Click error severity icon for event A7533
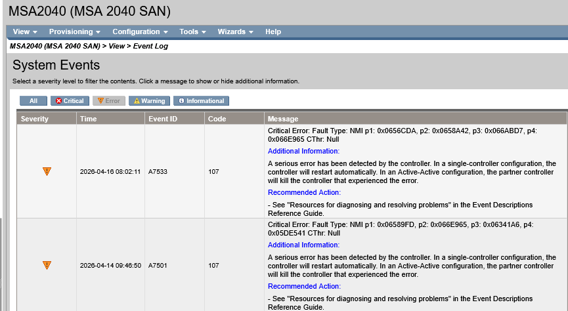The image size is (568, 311). click(x=47, y=171)
